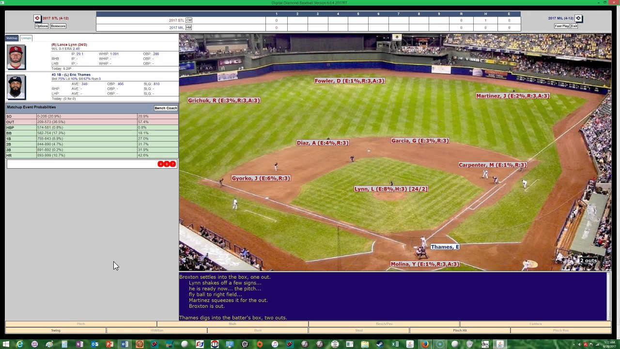The height and width of the screenshot is (349, 620).
Task: Open the Windows Start menu
Action: click(6, 344)
